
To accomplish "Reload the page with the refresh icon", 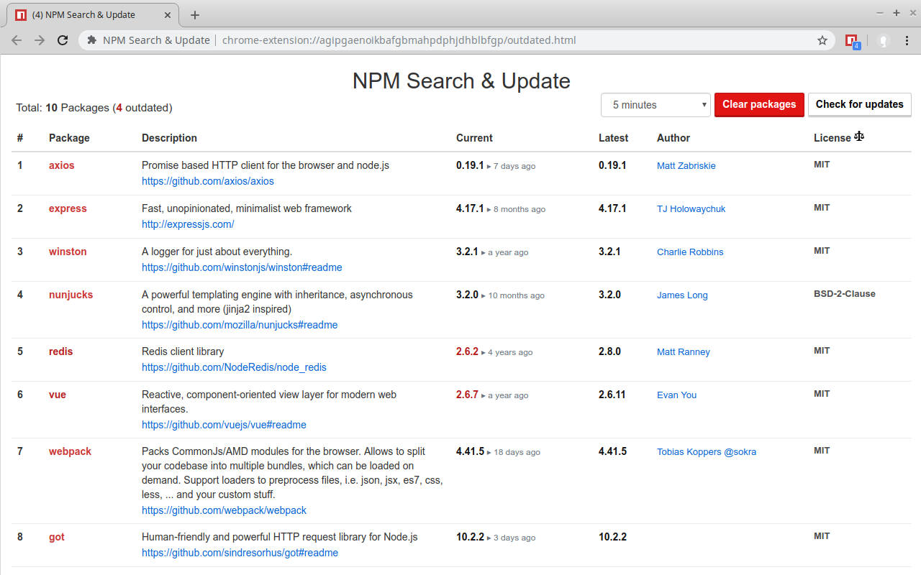I will click(63, 40).
